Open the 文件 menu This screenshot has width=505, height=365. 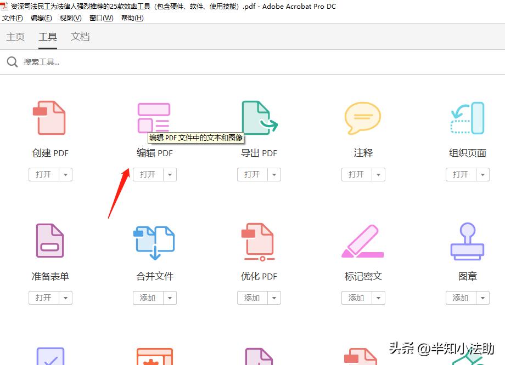(12, 18)
